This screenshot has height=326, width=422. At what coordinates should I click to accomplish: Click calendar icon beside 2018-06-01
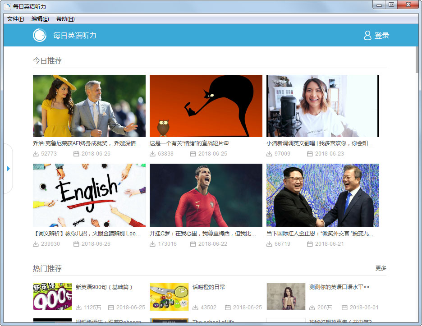click(x=344, y=308)
